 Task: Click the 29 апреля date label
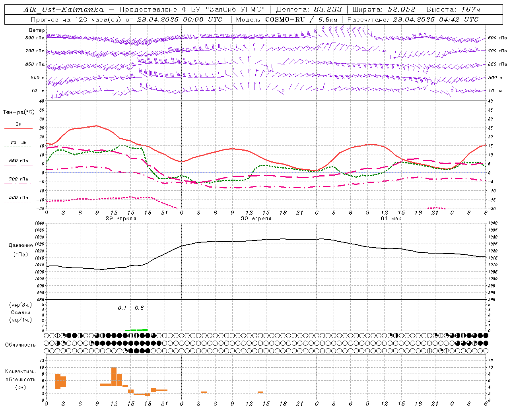121,218
